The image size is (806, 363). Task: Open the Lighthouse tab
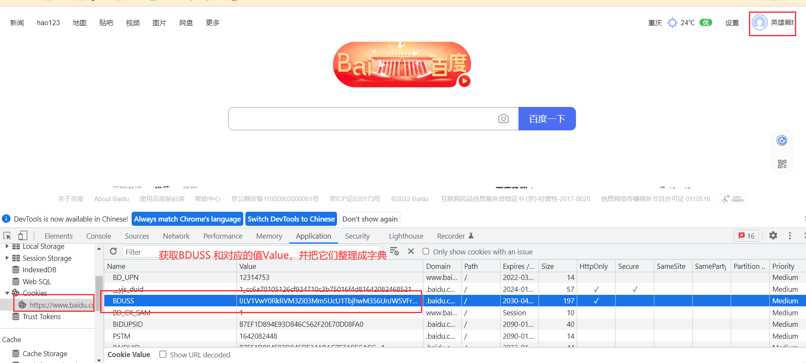[406, 236]
